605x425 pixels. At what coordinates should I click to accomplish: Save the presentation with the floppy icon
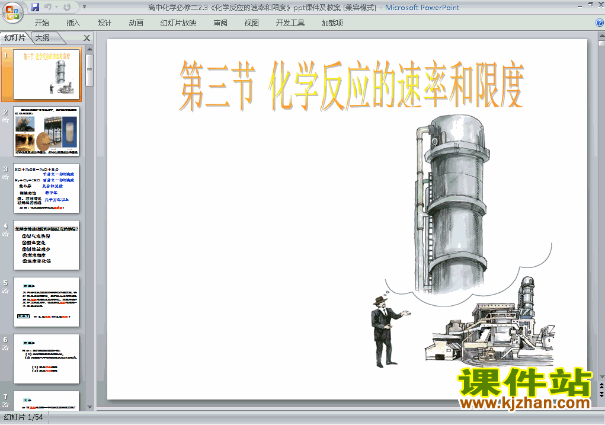(x=35, y=7)
